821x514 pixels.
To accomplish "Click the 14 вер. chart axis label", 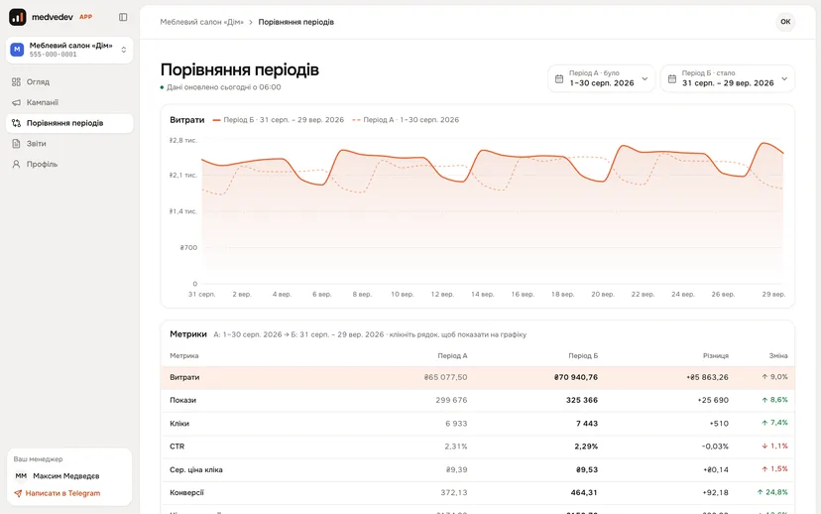I will click(482, 295).
